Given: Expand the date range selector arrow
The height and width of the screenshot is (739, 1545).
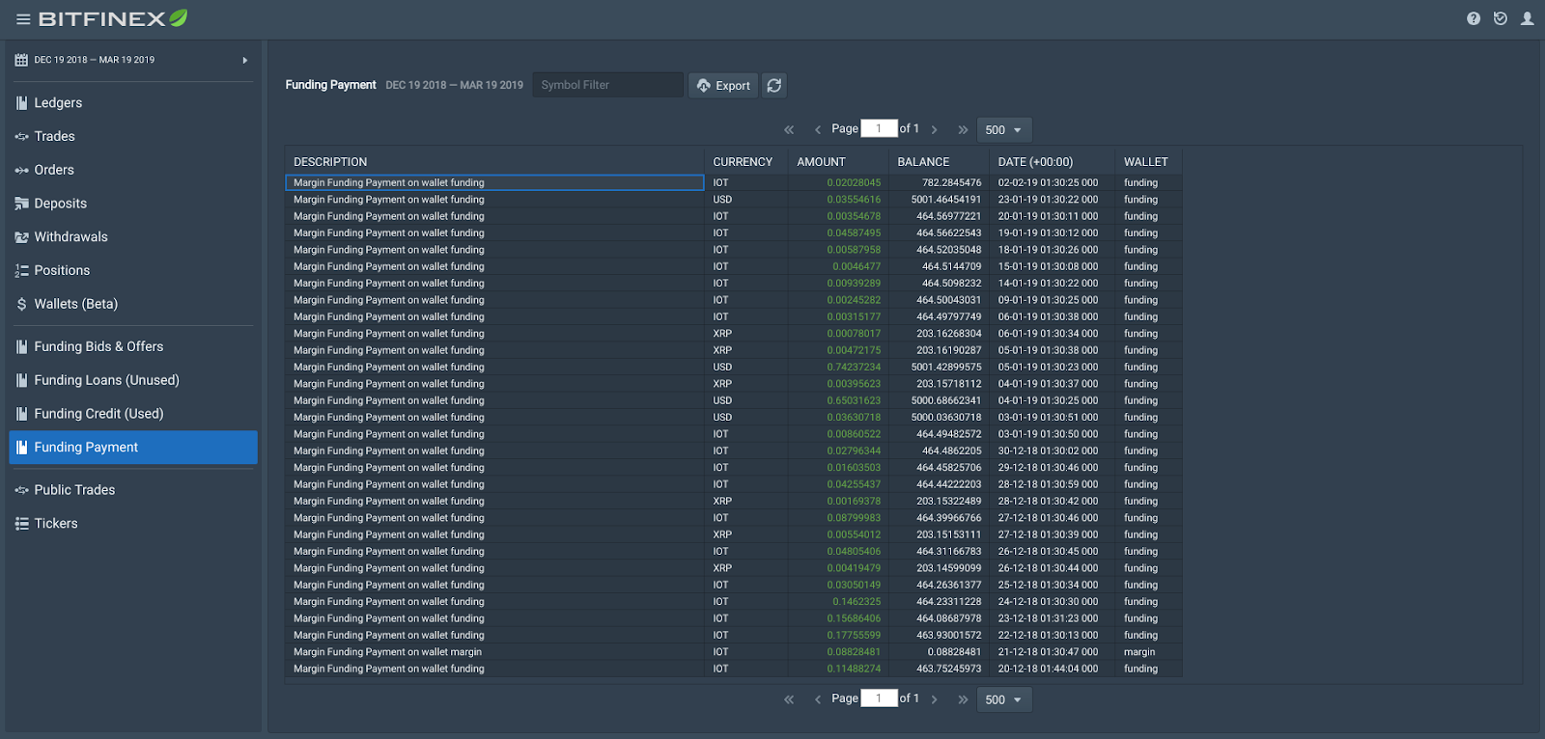Looking at the screenshot, I should pyautogui.click(x=244, y=60).
